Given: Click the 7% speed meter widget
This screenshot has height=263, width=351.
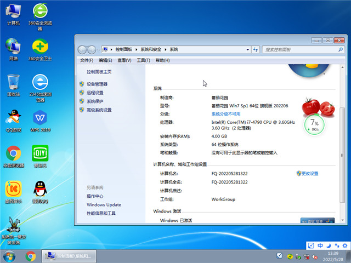Looking at the screenshot, I should coord(314,125).
